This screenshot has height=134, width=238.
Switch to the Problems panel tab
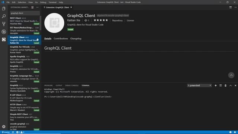click(x=48, y=86)
